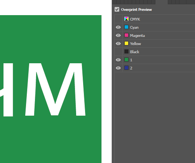Uncheck the Overprint Preview checkbox
This screenshot has width=195, height=163.
pyautogui.click(x=117, y=9)
